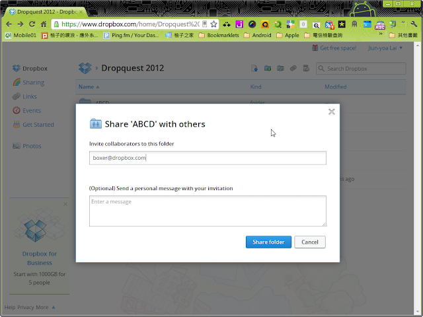Click the Get free space link
Screen dimensions: 423x317
click(x=334, y=48)
